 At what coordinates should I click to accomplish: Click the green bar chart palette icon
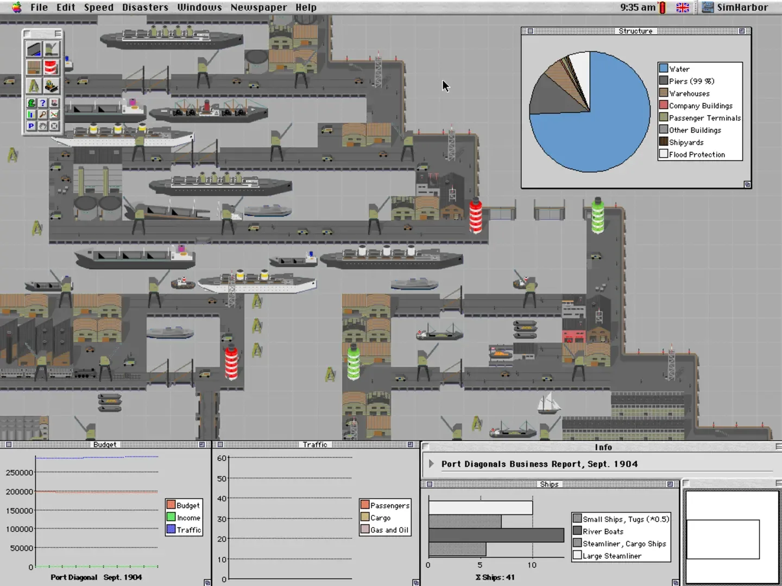(31, 114)
